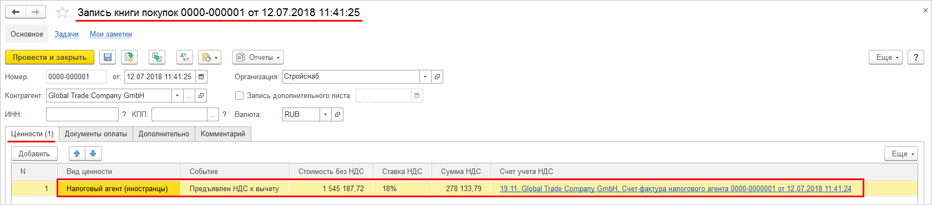Click the Провести и закрыть button
The width and height of the screenshot is (932, 205).
tap(50, 57)
